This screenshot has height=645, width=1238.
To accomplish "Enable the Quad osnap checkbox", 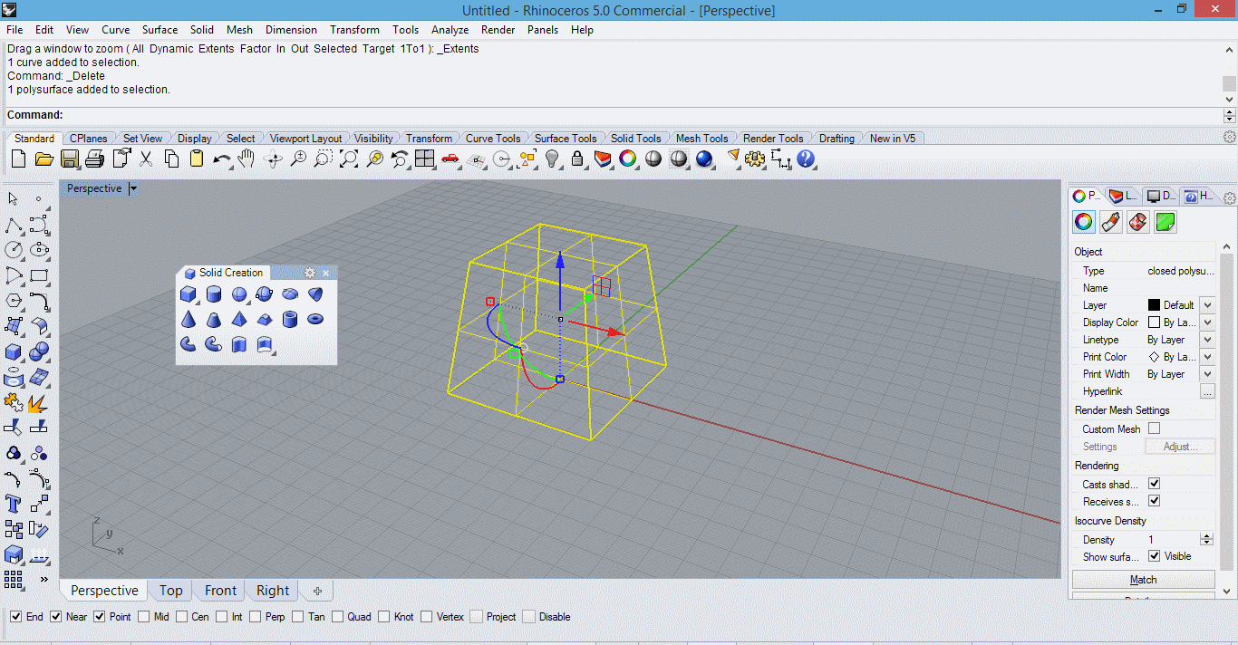I will [x=338, y=617].
